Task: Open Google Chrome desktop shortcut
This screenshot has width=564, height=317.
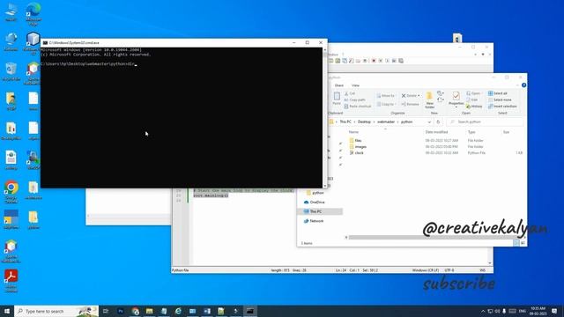Action: 11,192
